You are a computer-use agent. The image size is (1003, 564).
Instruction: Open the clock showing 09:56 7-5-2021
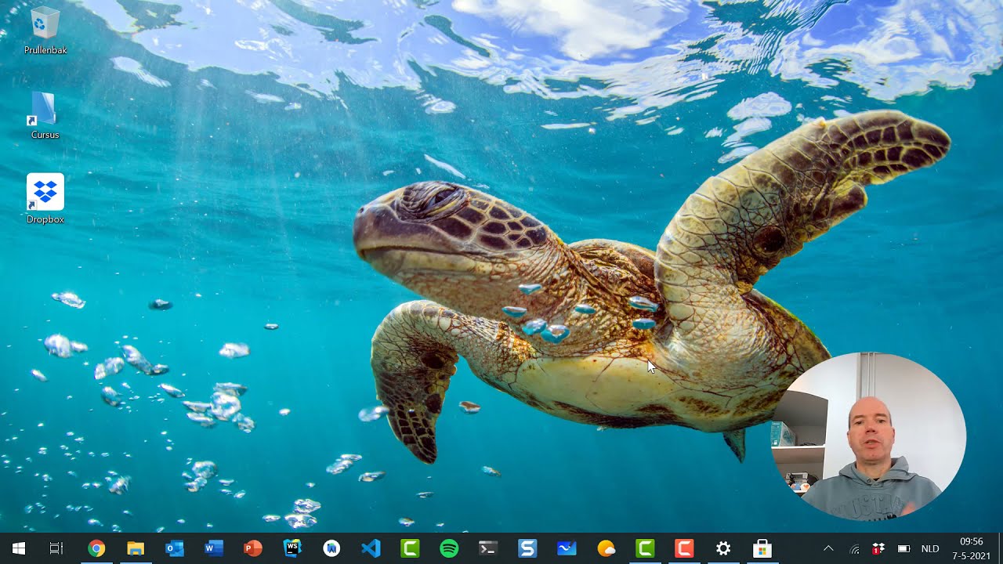click(971, 548)
